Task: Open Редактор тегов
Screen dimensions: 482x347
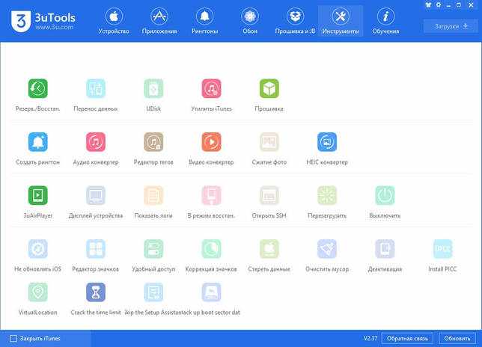Action: 153,142
